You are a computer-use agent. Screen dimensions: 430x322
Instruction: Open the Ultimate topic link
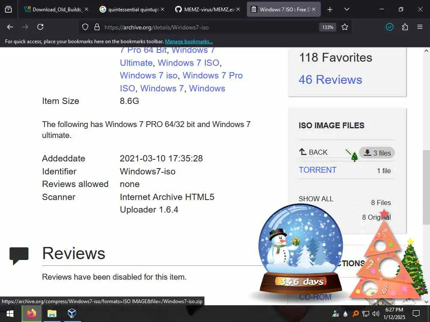[x=136, y=63]
